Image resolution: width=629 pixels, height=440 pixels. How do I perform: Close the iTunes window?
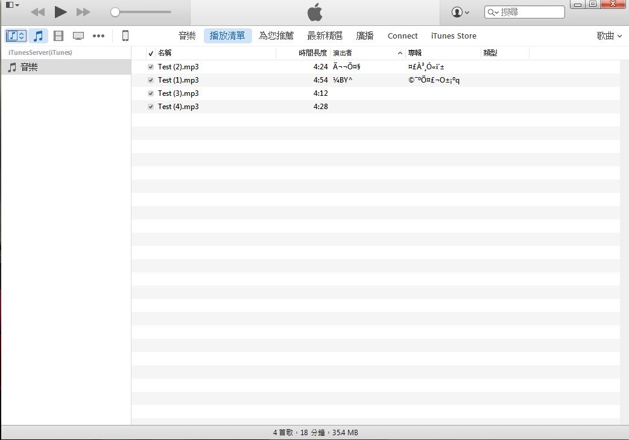tap(613, 4)
